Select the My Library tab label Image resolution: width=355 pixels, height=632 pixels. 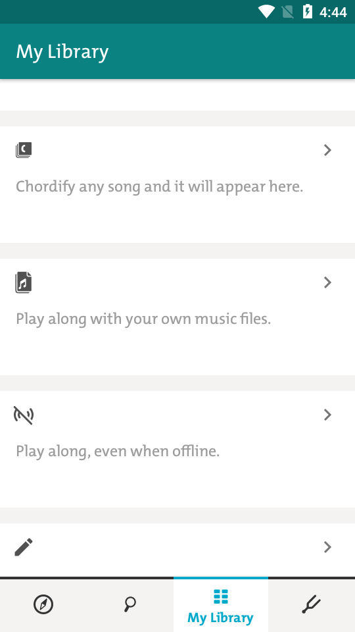[x=221, y=618]
